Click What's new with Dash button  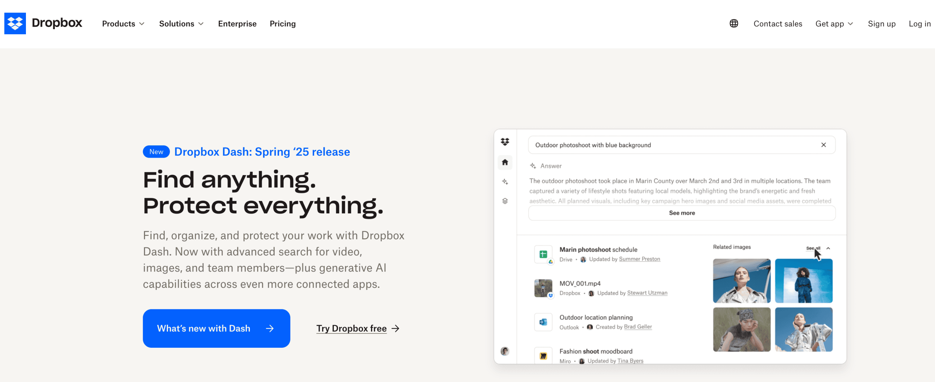tap(216, 328)
